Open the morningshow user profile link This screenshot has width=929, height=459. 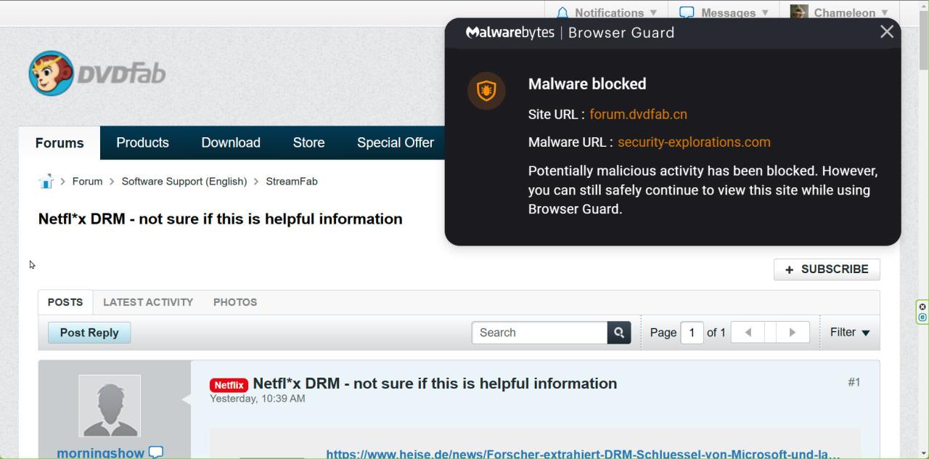(x=101, y=452)
